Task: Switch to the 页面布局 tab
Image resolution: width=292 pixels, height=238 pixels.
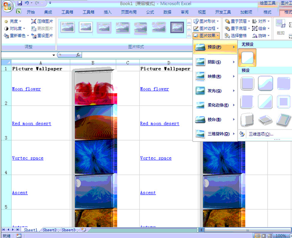Action: pyautogui.click(x=129, y=12)
